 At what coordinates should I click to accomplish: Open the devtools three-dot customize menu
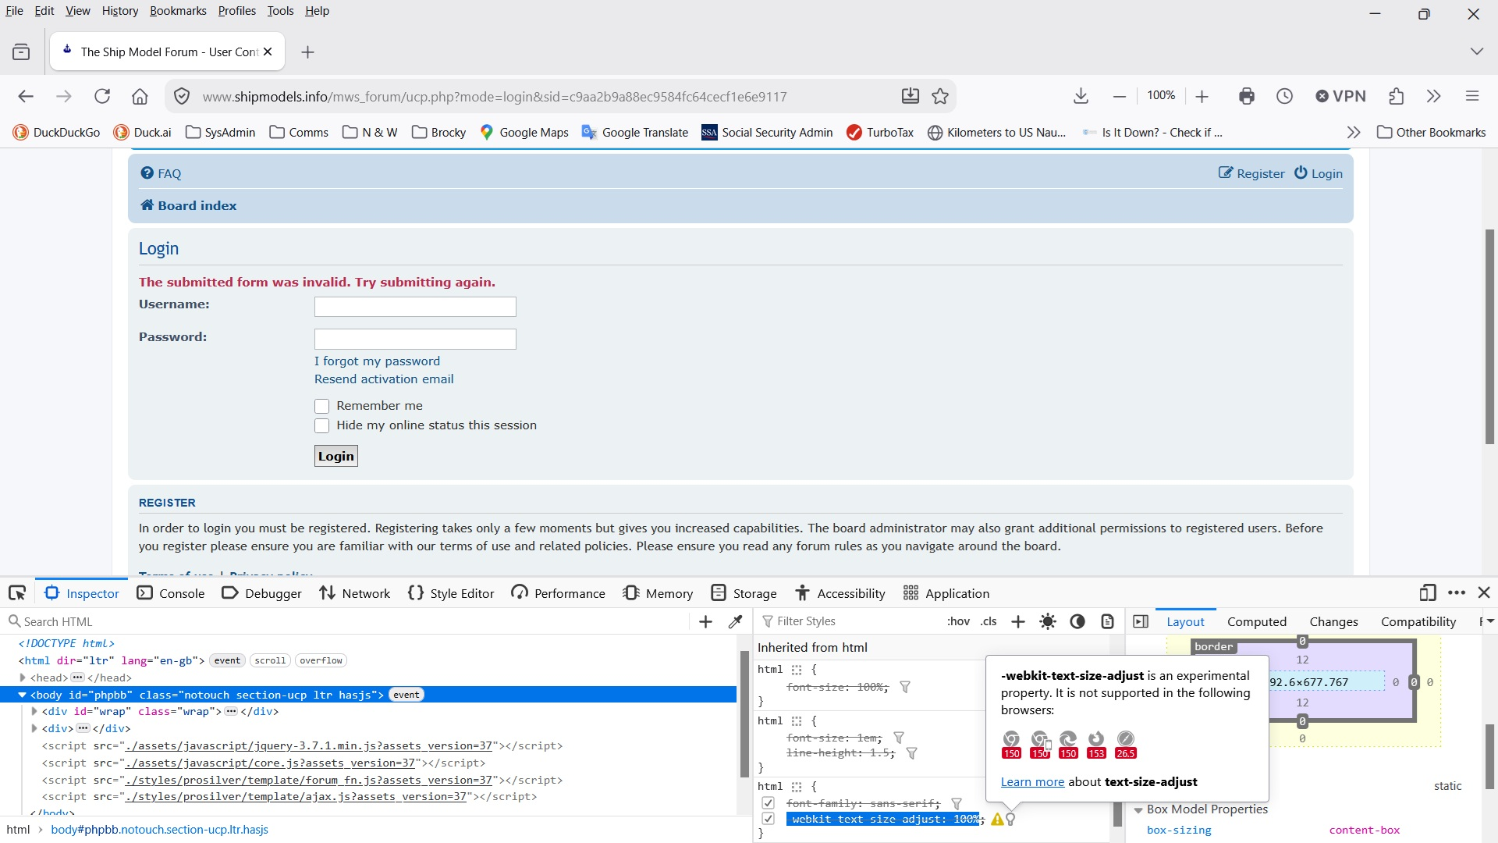coord(1457,593)
